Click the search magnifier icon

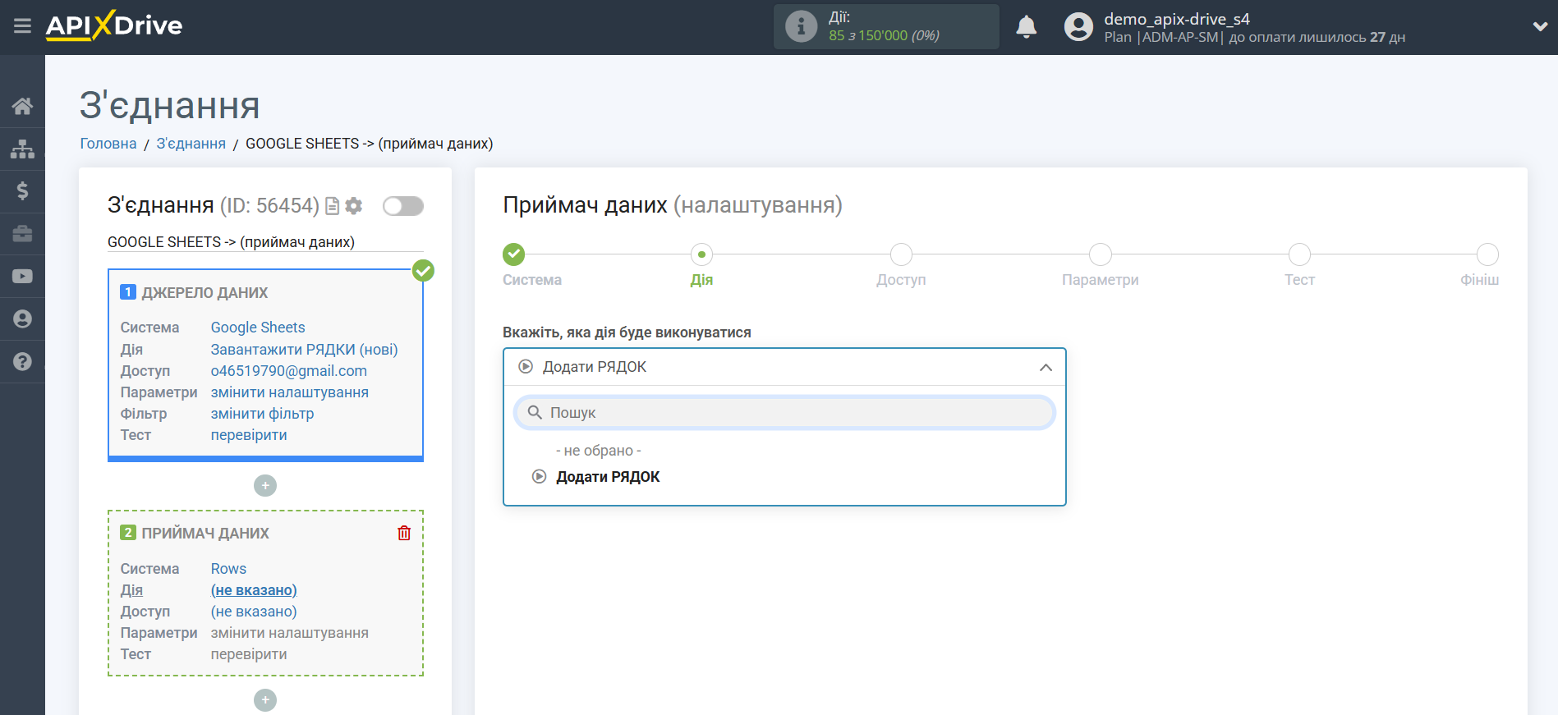[x=535, y=412]
